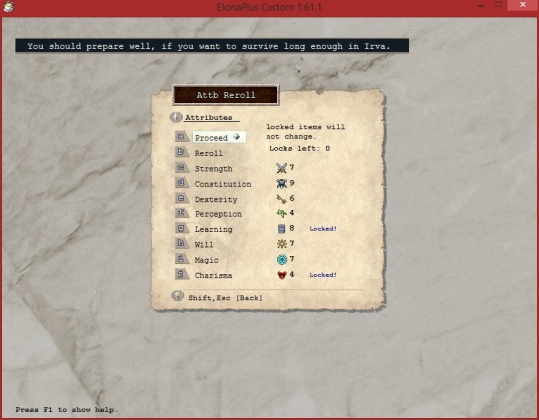Click the 'Shift,Esc [Back]' hint text
The image size is (539, 420).
coord(225,298)
